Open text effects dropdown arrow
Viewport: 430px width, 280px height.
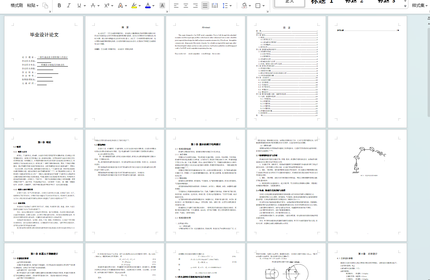tap(126, 5)
